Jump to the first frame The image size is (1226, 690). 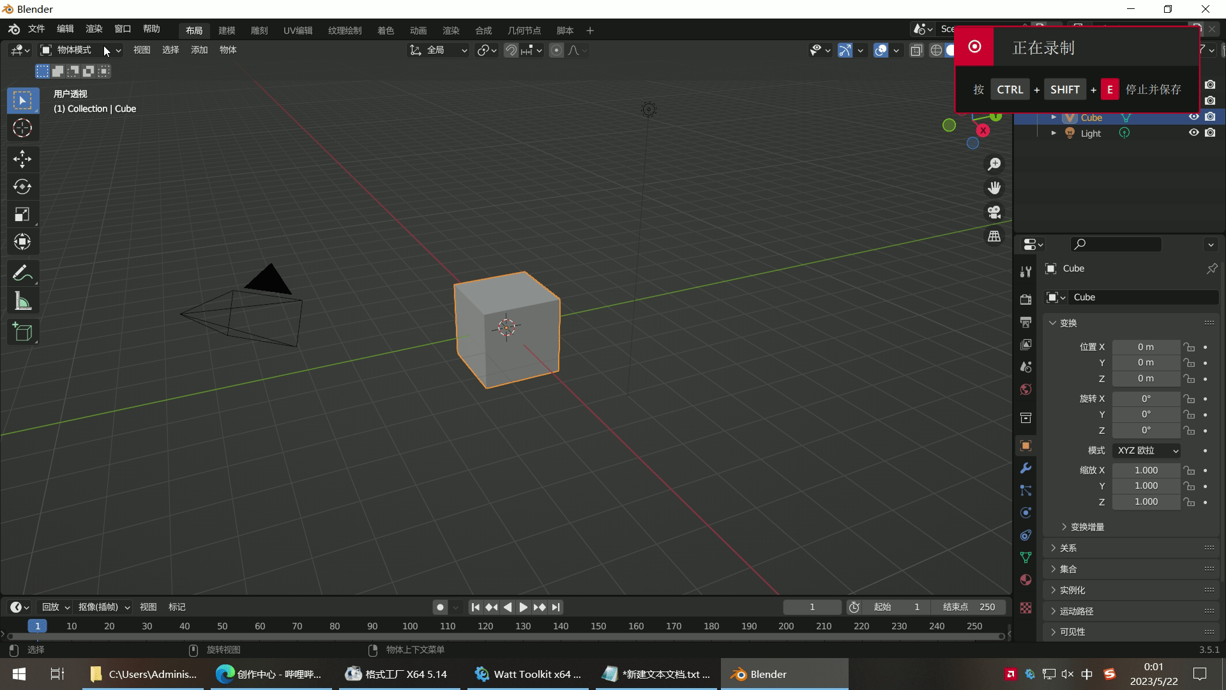click(x=475, y=607)
